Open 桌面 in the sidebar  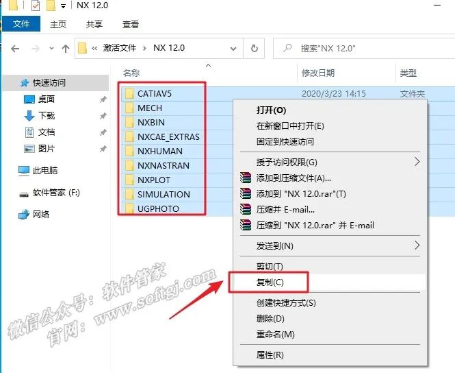click(47, 99)
